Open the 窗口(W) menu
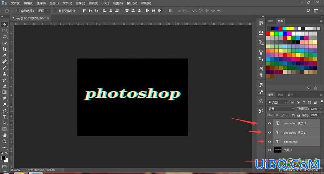This screenshot has width=324, height=174. pos(132,3)
